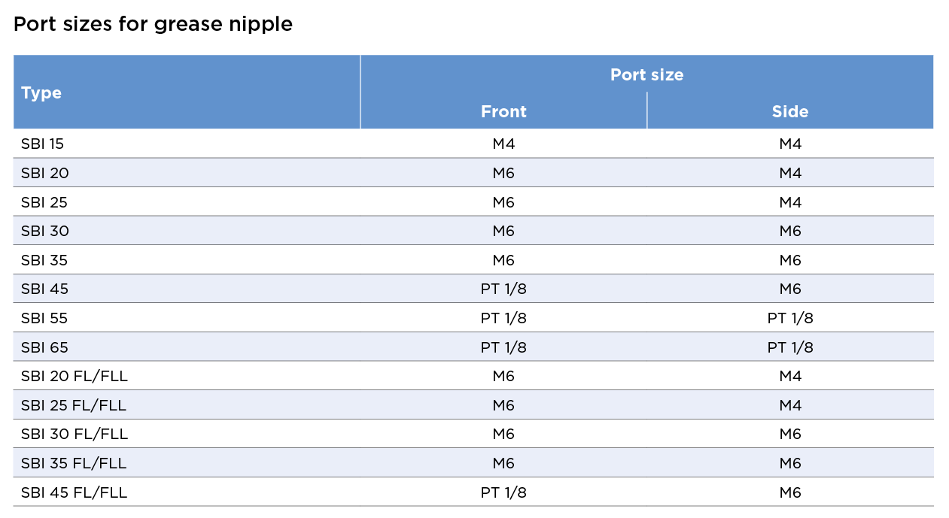The height and width of the screenshot is (518, 949).
Task: Select the SBI 35 FL/FLL type cell
Action: pyautogui.click(x=74, y=463)
